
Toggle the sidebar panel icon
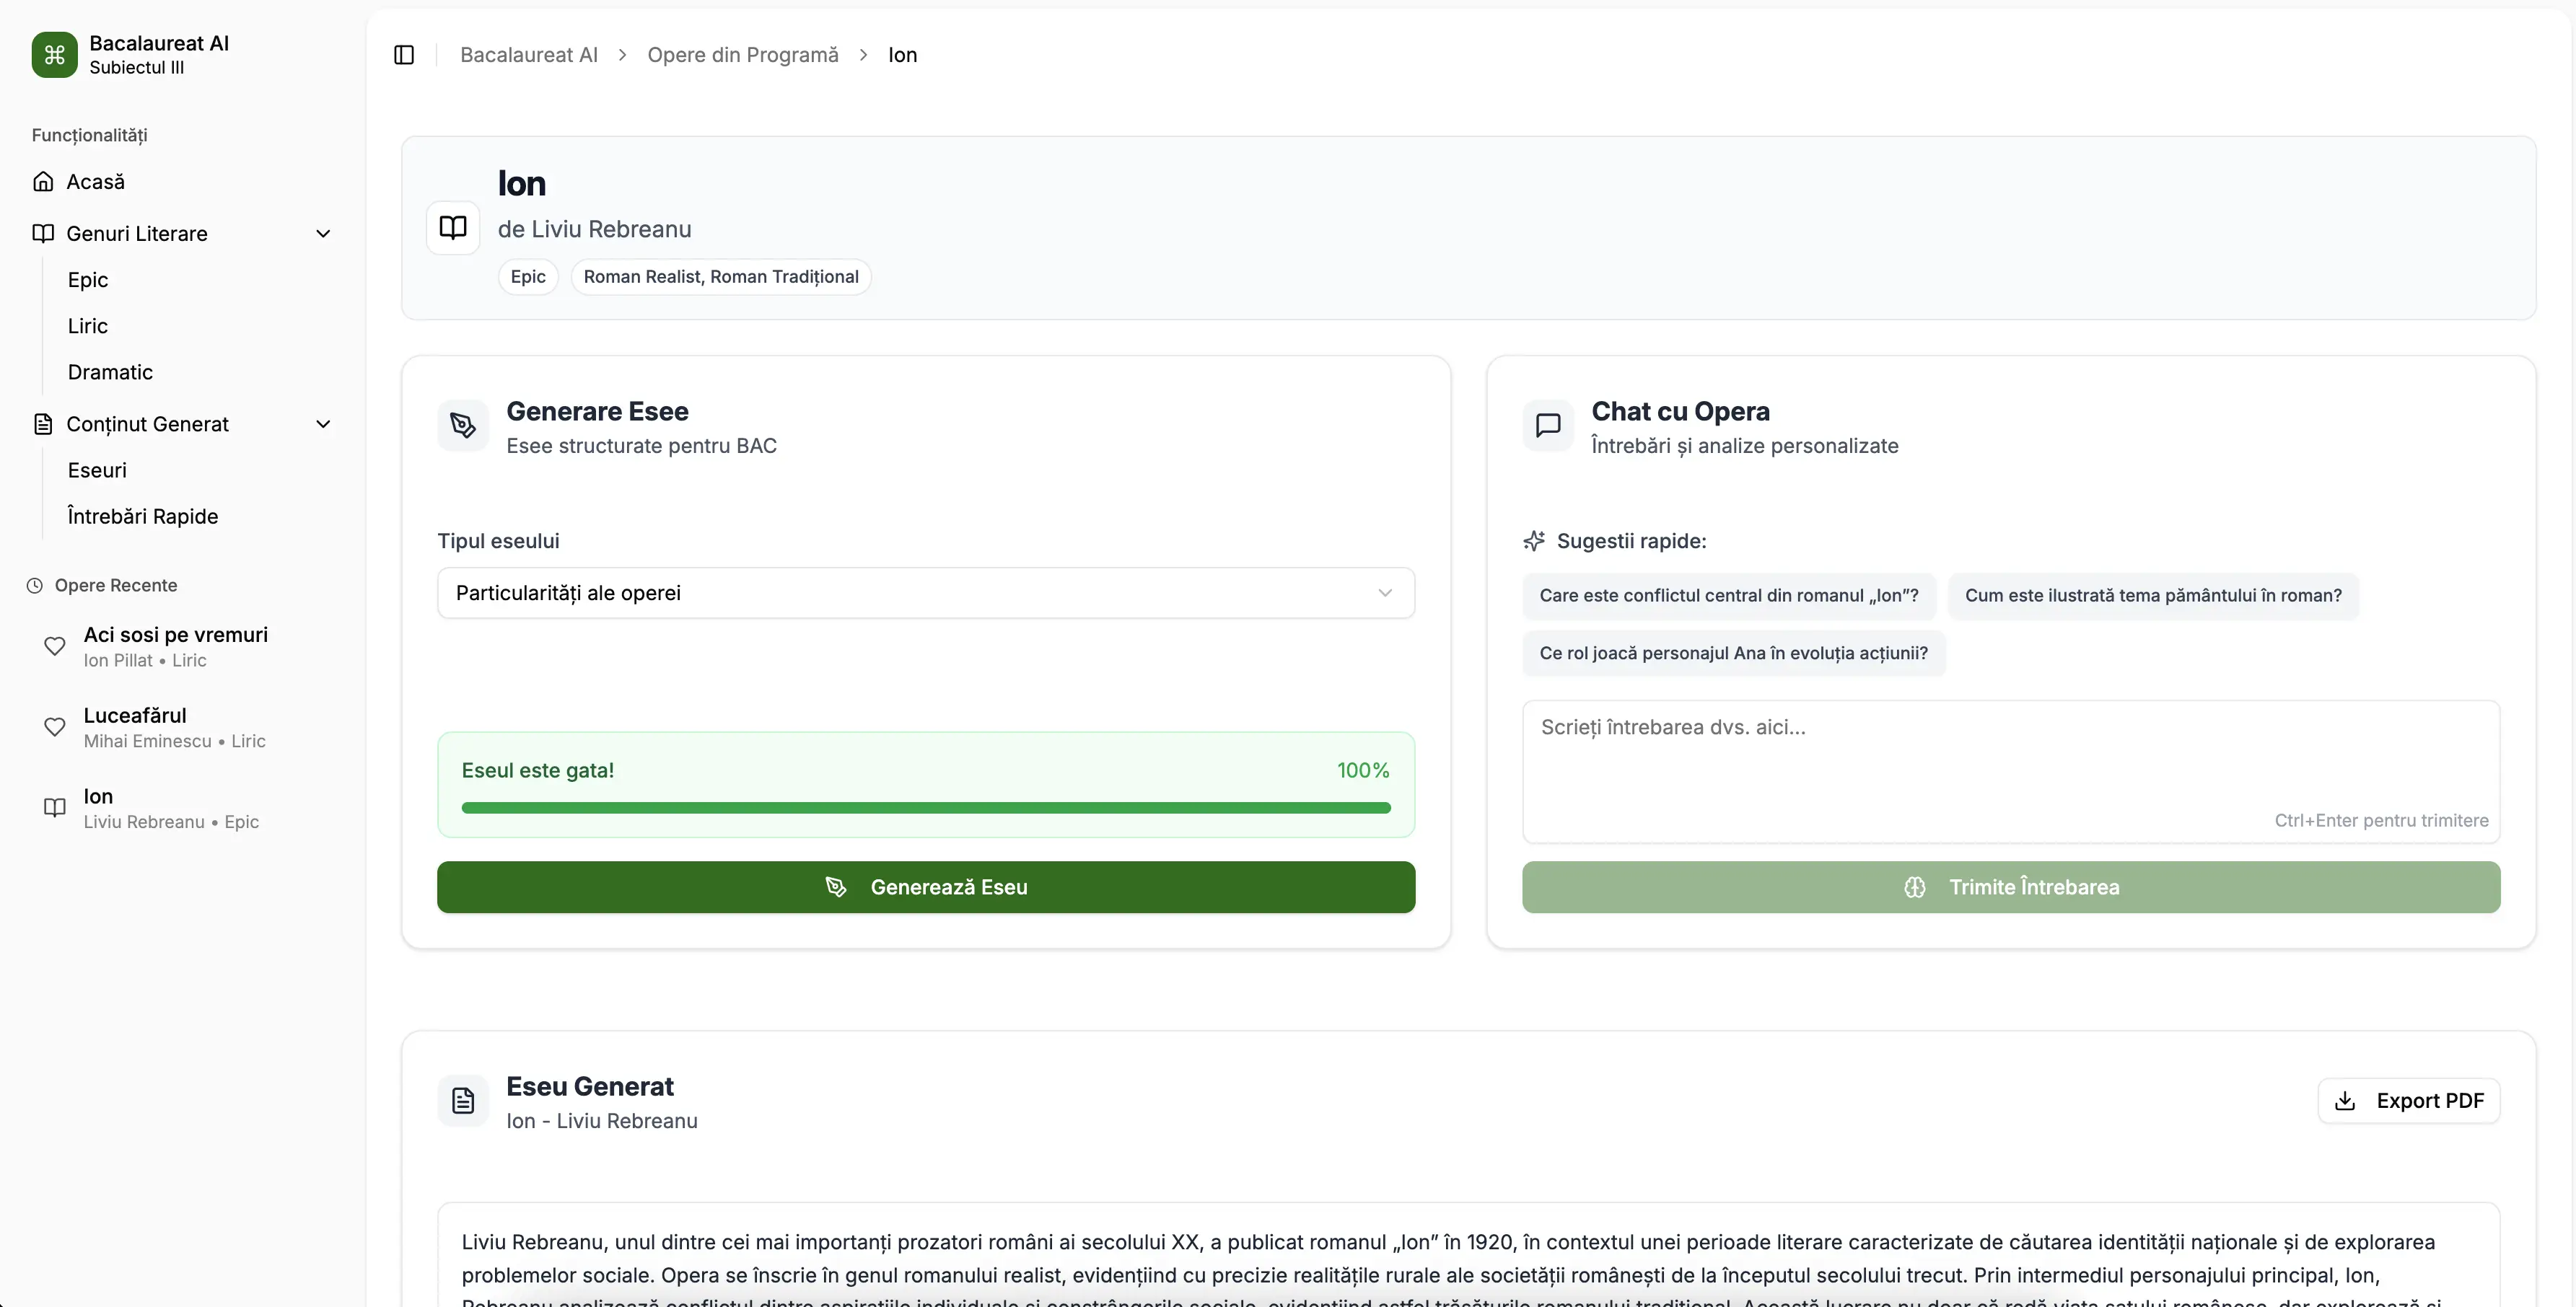point(403,55)
